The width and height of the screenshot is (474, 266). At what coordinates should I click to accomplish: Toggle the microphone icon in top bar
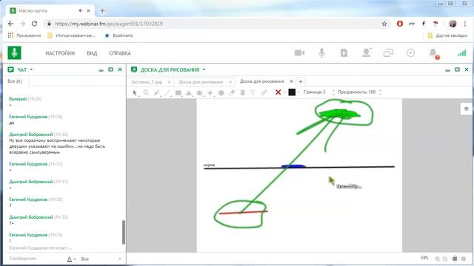pos(321,53)
